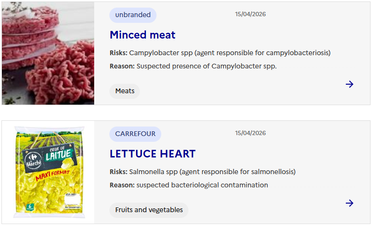Open the lettuce heart package image
Viewport: 372px width, 225px height.
(48, 172)
